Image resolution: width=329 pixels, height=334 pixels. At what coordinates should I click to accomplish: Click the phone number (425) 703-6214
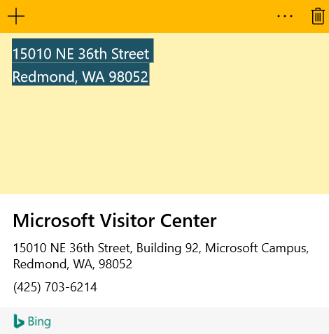pos(55,287)
